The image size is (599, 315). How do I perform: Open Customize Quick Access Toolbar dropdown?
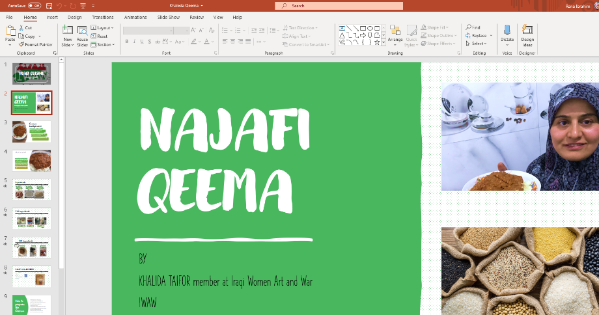click(x=93, y=6)
